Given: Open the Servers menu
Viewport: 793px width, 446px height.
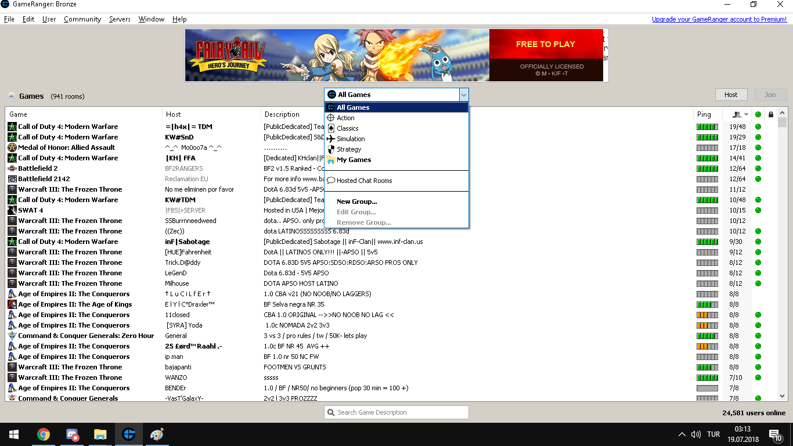Looking at the screenshot, I should pyautogui.click(x=120, y=19).
